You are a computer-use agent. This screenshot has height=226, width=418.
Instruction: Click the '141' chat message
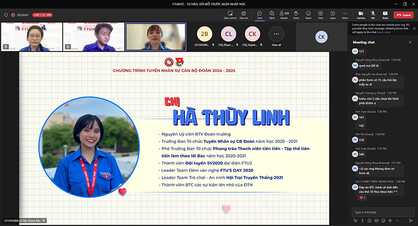point(361,117)
